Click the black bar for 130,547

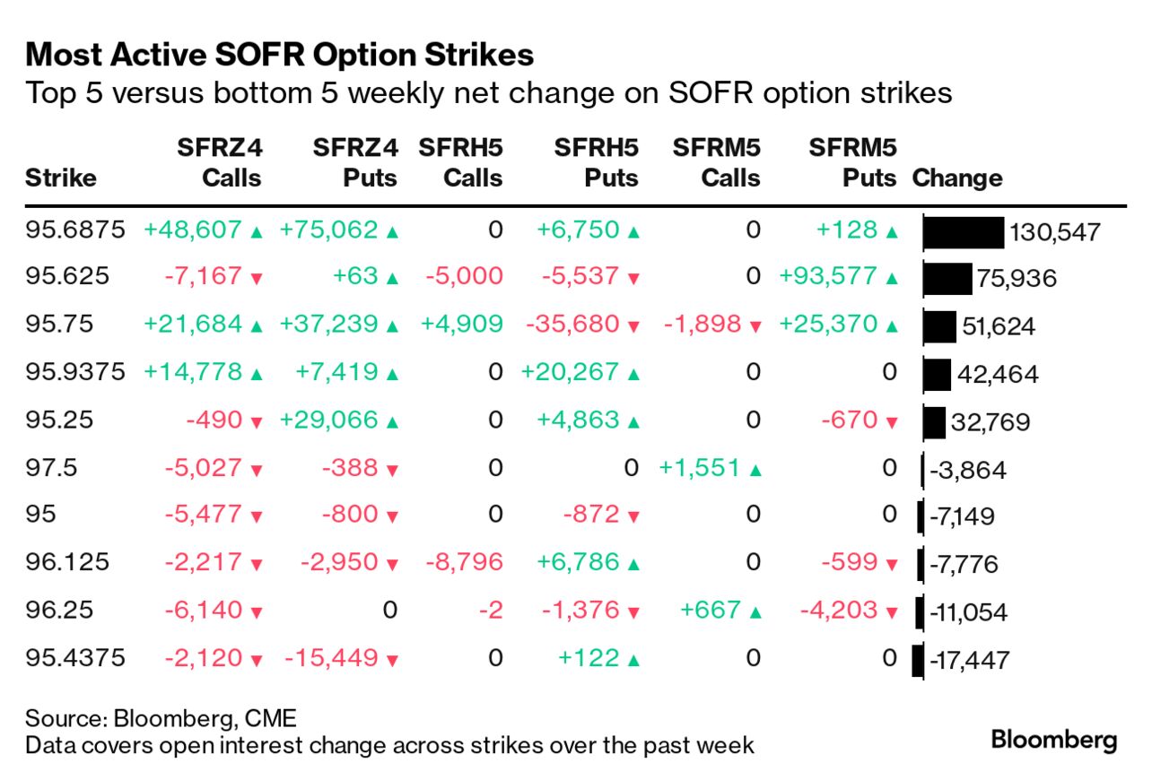(x=964, y=232)
